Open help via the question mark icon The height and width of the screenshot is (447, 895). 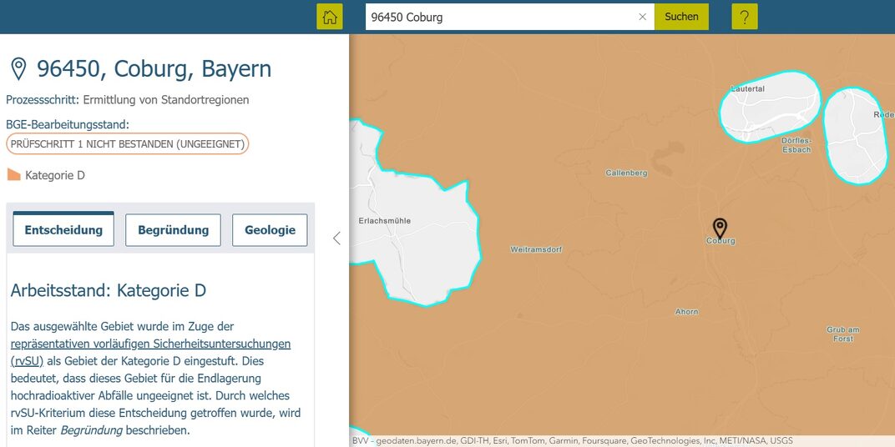coord(745,17)
